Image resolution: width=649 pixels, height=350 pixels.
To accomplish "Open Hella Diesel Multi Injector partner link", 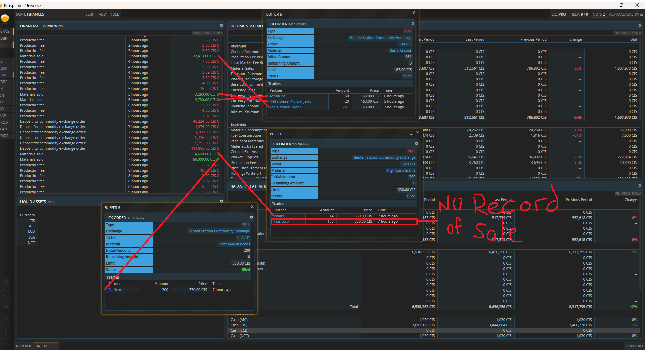I will (291, 101).
